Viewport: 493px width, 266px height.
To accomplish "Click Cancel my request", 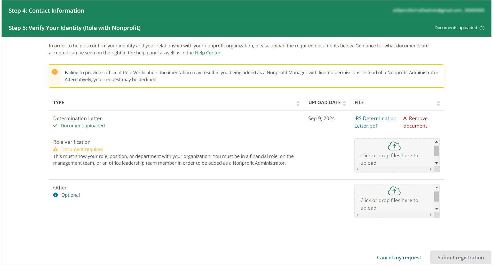I will click(x=399, y=257).
